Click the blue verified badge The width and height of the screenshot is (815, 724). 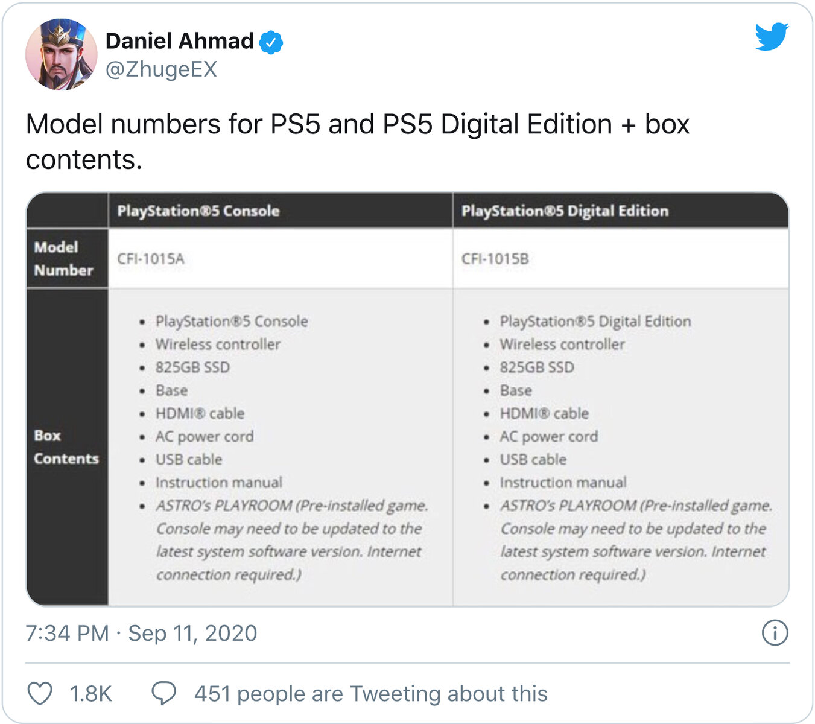click(x=271, y=42)
